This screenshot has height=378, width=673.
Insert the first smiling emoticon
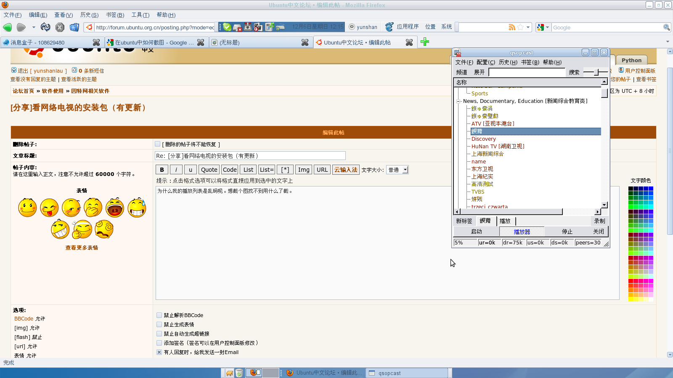[27, 207]
